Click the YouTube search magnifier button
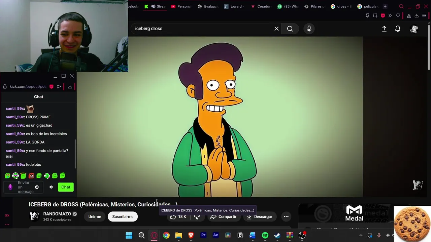Viewport: 431px width, 242px height. 290,29
